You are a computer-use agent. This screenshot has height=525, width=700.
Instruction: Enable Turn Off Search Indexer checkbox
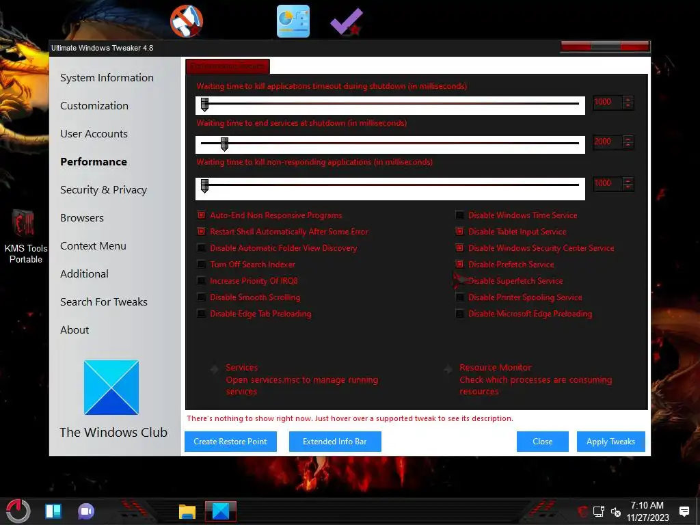pos(202,265)
